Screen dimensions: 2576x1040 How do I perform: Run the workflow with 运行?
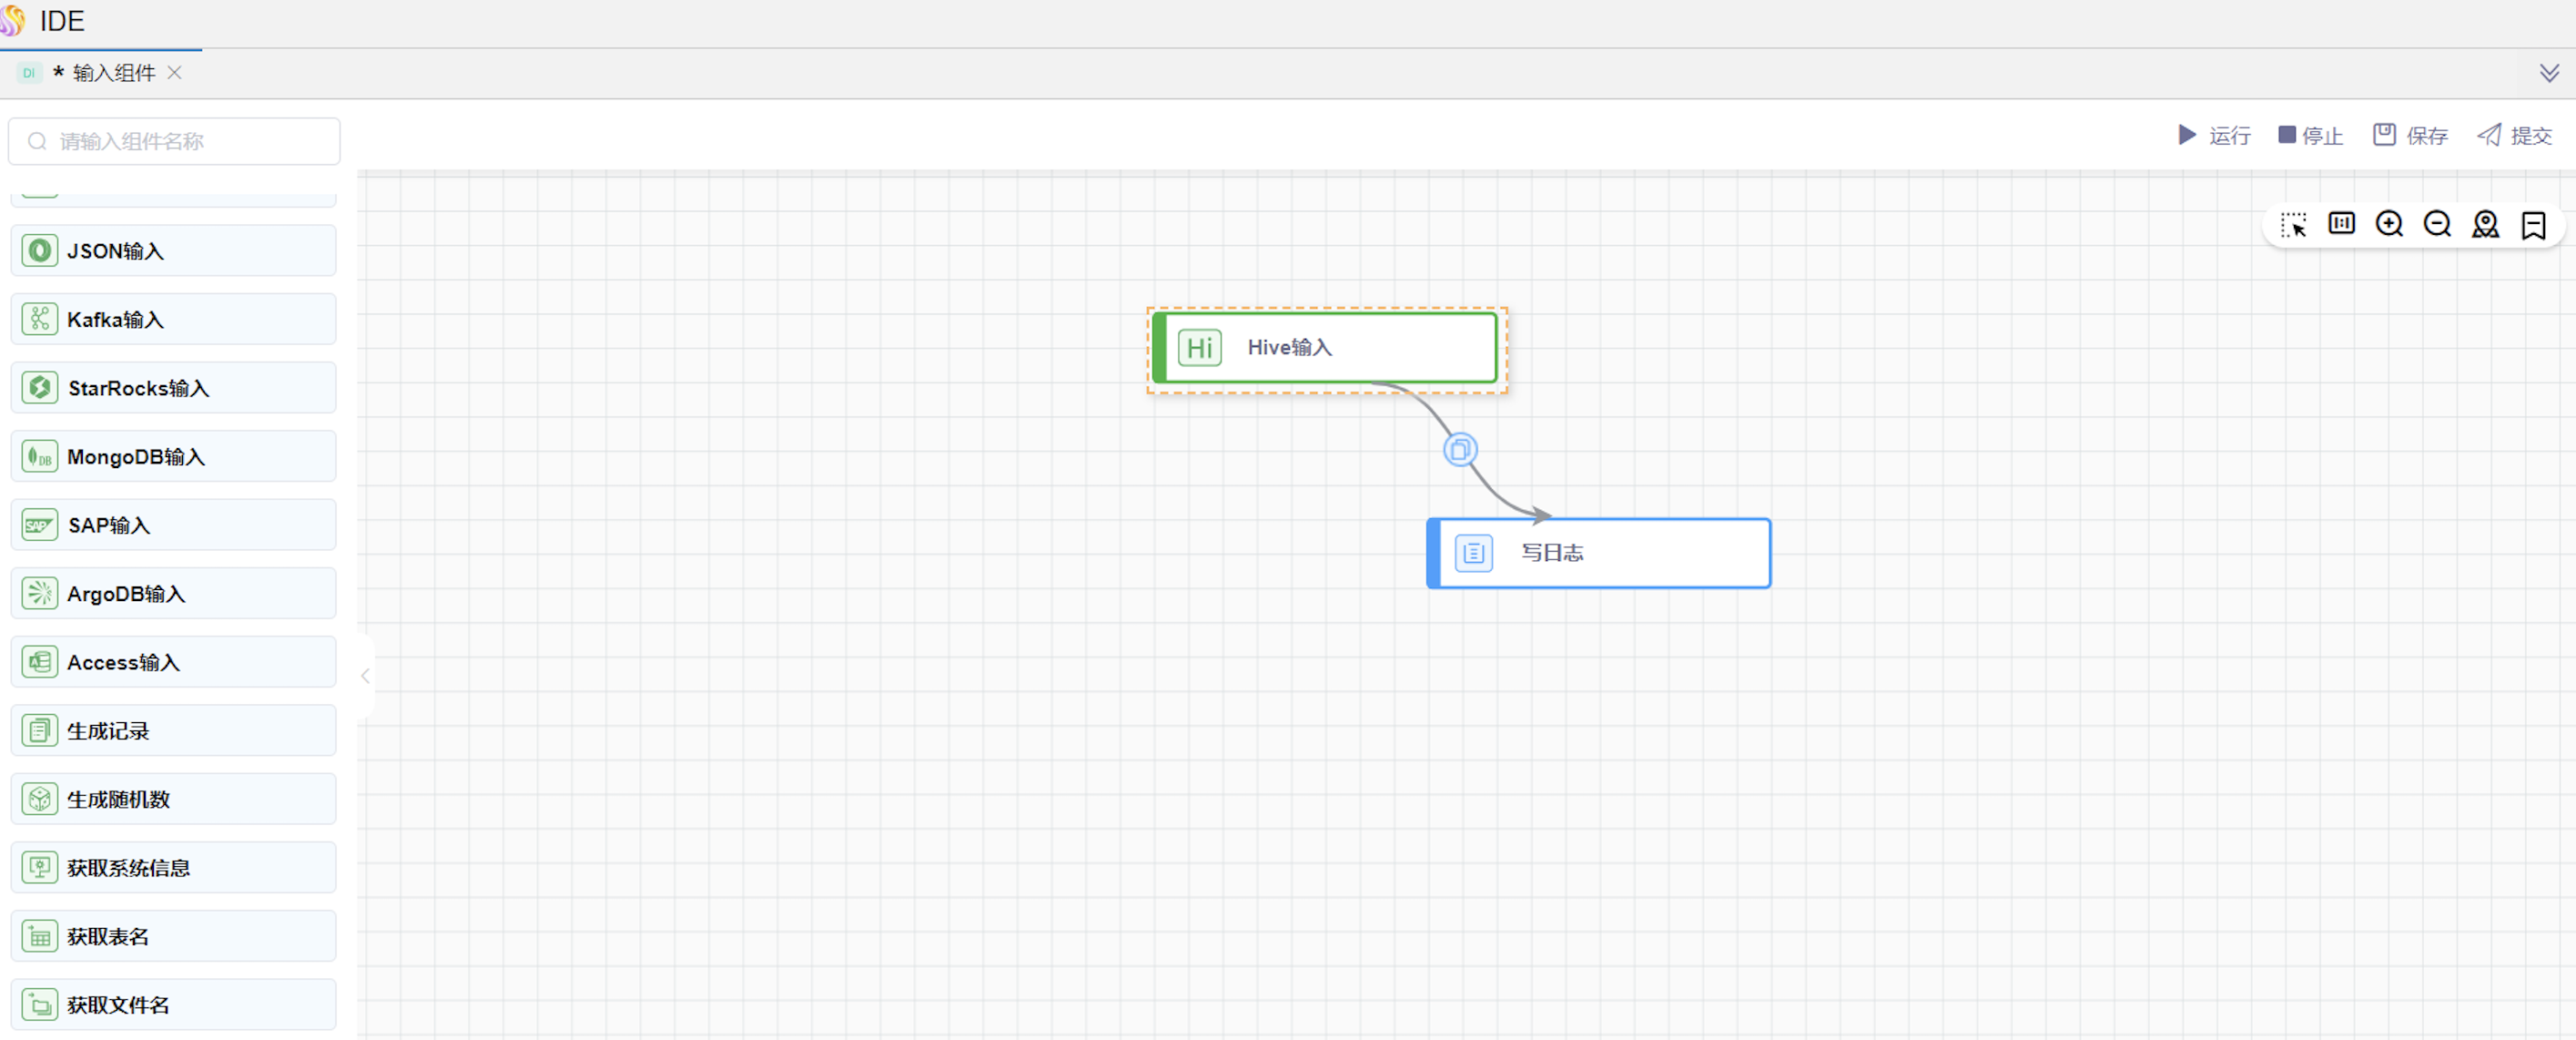(x=2214, y=135)
